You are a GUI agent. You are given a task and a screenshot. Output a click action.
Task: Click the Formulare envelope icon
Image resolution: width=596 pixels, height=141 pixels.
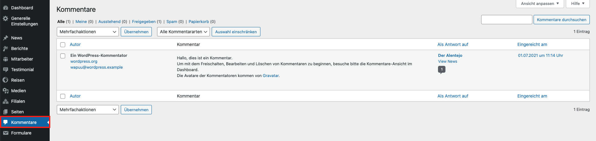5,133
